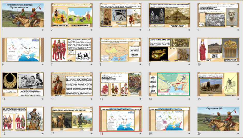This screenshot has width=243, height=138.
Task: Select slide 11 thumbnail
Action: tap(23, 84)
